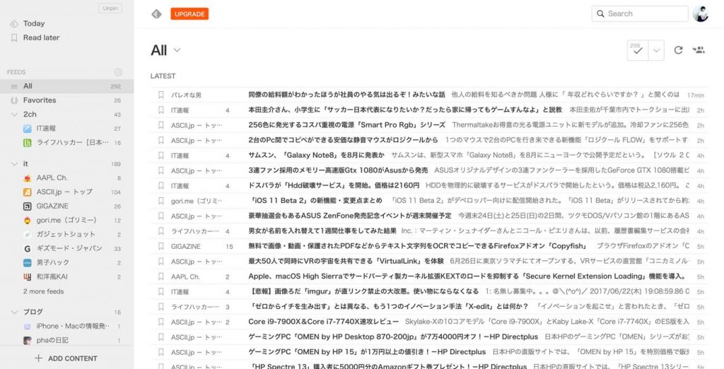
Task: Collapse the it feed group
Action: (14, 163)
